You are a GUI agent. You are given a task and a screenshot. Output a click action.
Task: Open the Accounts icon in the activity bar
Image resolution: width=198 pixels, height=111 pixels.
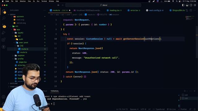click(x=3, y=97)
